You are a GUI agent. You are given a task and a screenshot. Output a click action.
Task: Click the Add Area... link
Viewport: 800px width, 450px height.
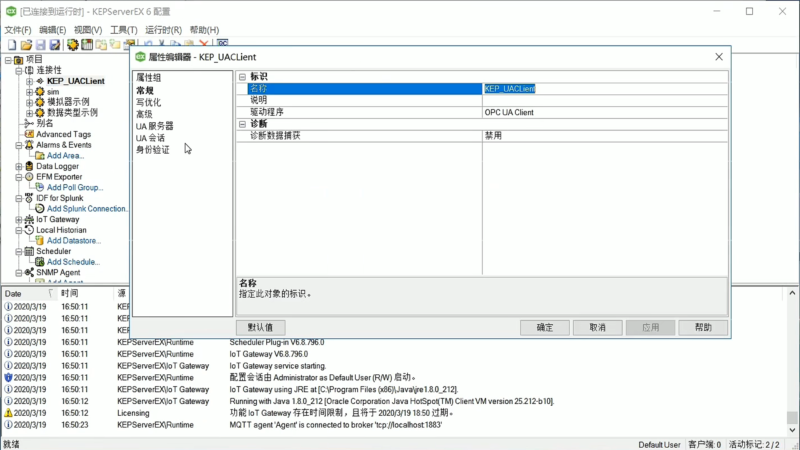click(x=65, y=155)
